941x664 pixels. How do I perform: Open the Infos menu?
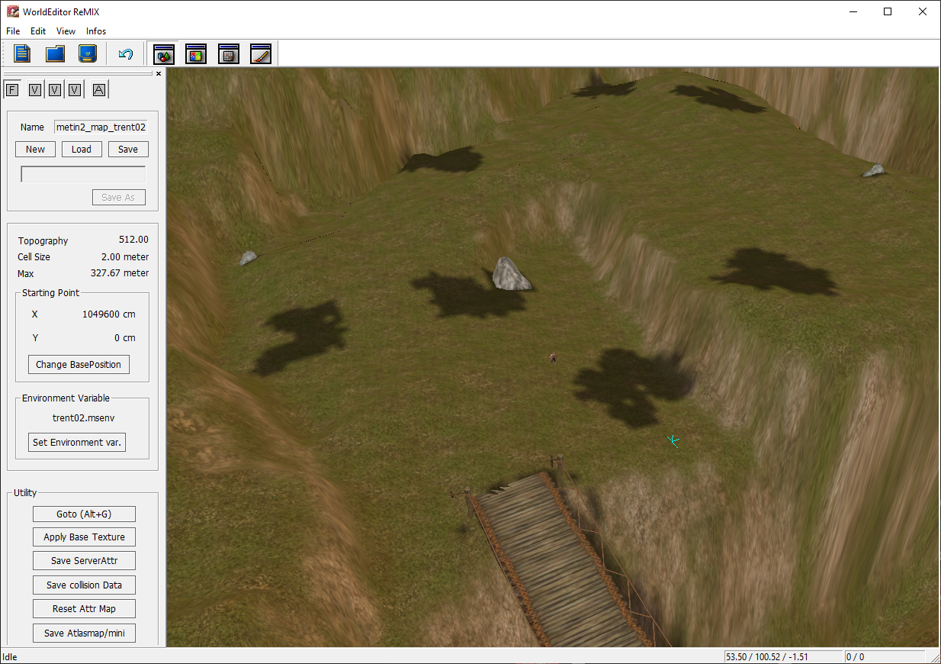coord(96,31)
